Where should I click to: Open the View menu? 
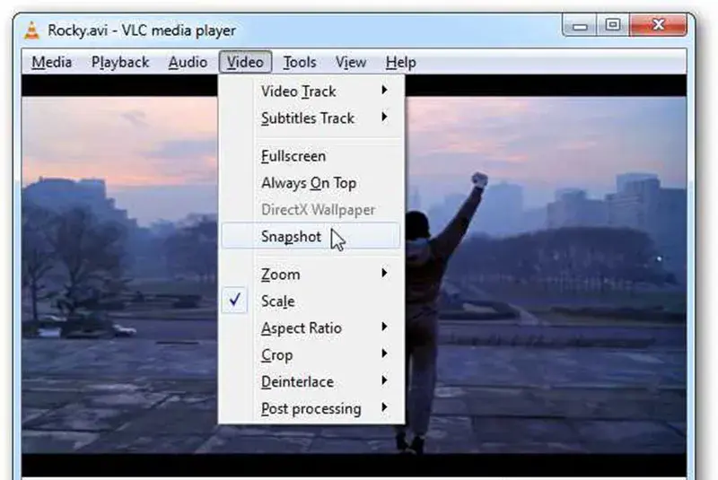tap(351, 62)
